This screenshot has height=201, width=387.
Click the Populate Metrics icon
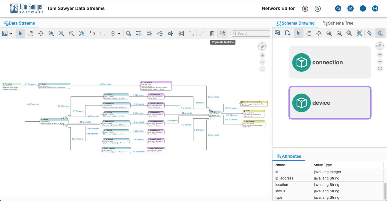222,33
